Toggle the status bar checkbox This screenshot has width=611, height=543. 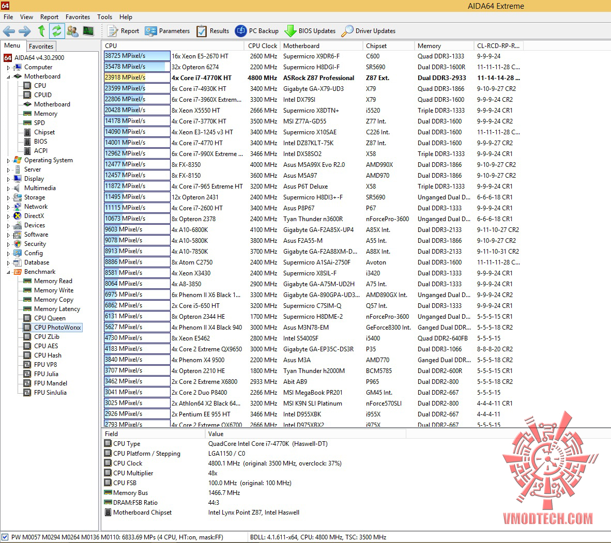point(5,537)
